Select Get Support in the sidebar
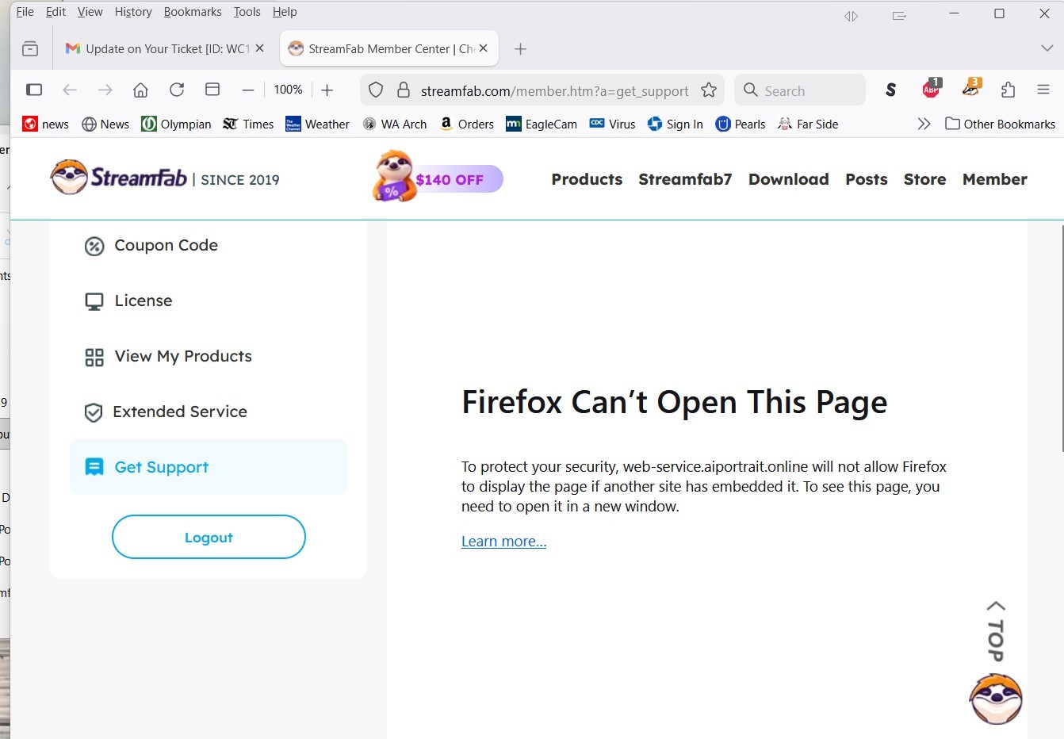Screen dimensions: 1064x739 [x=209, y=467]
